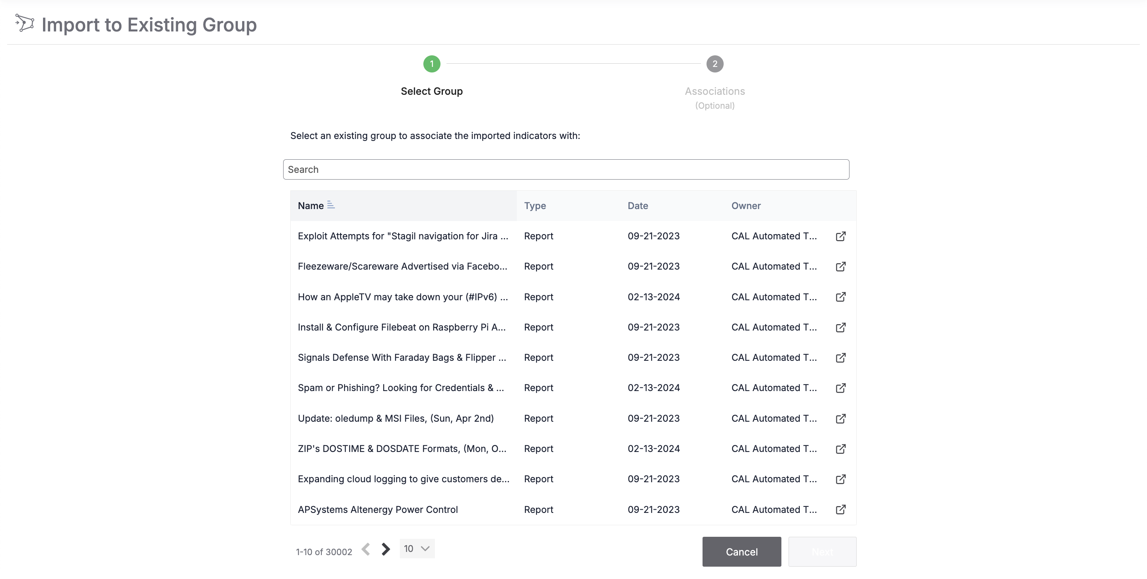Open external link for ZIP's DOSTIME row
The height and width of the screenshot is (579, 1147).
[840, 449]
